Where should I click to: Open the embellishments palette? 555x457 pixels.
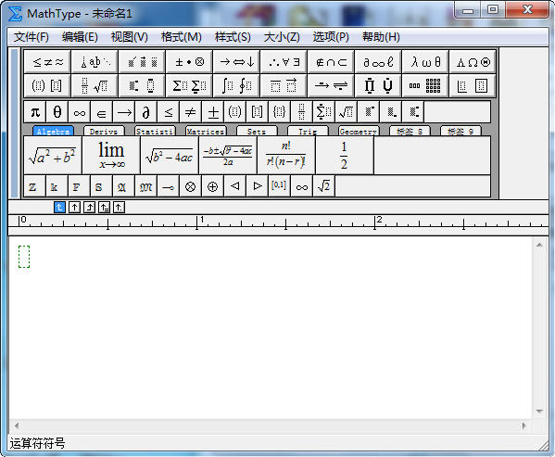[142, 62]
